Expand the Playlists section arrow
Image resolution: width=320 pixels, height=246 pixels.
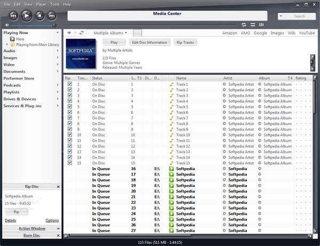(58, 92)
